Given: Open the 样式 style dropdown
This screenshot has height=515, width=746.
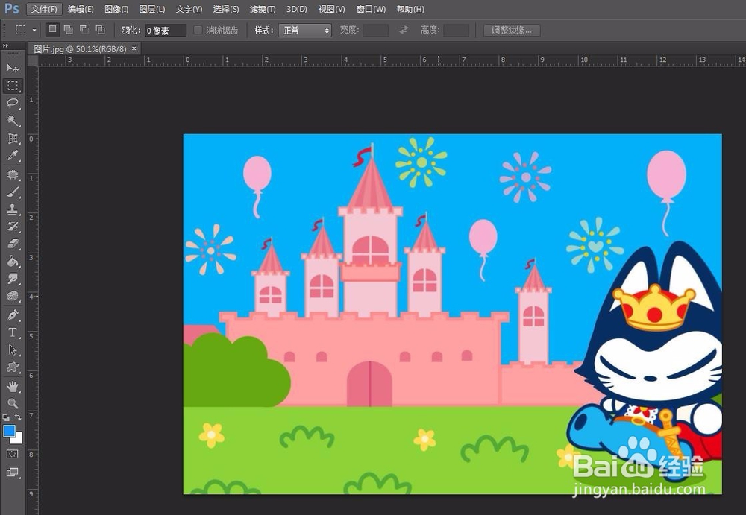Looking at the screenshot, I should pyautogui.click(x=305, y=30).
